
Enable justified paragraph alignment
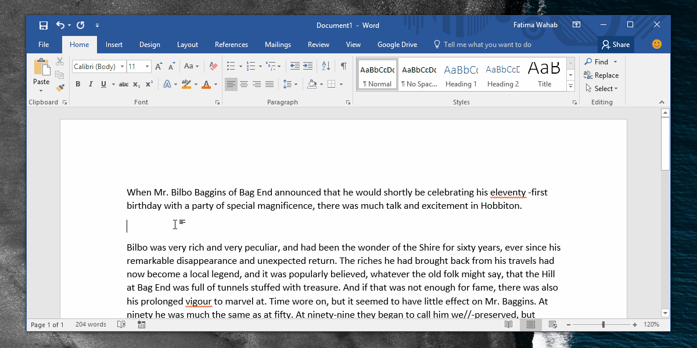click(270, 84)
